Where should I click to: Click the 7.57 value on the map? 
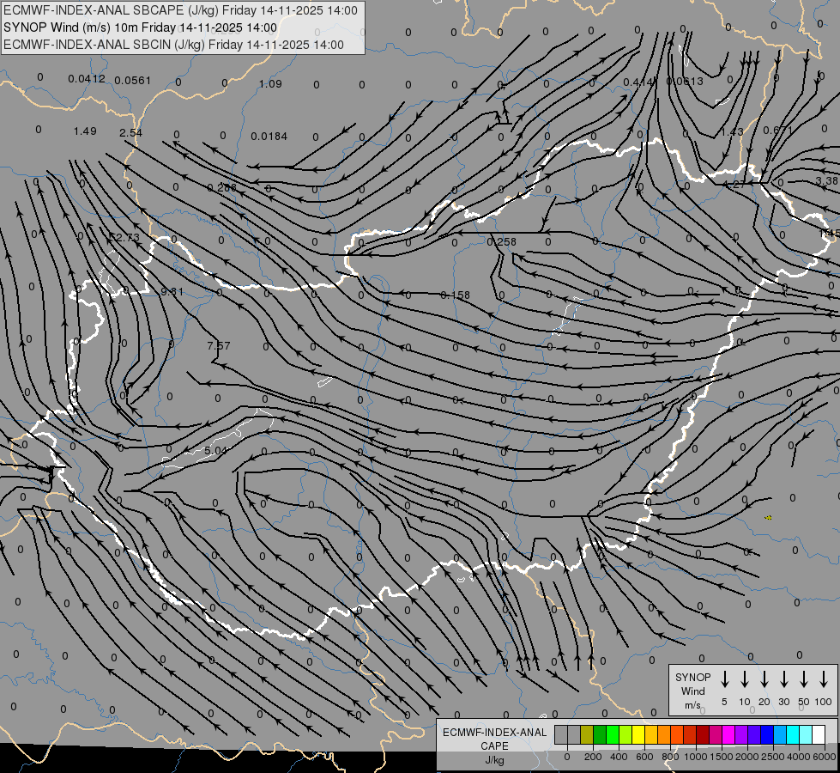(219, 346)
